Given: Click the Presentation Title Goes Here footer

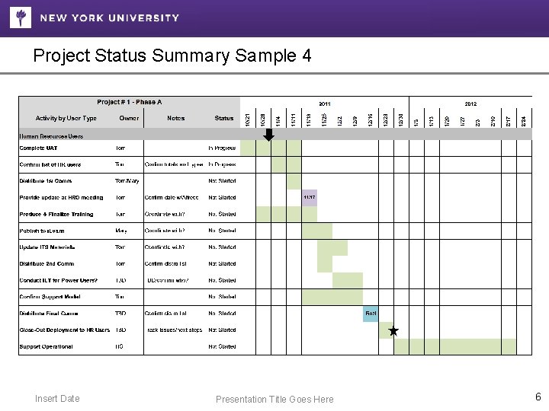Looking at the screenshot, I should (x=274, y=399).
